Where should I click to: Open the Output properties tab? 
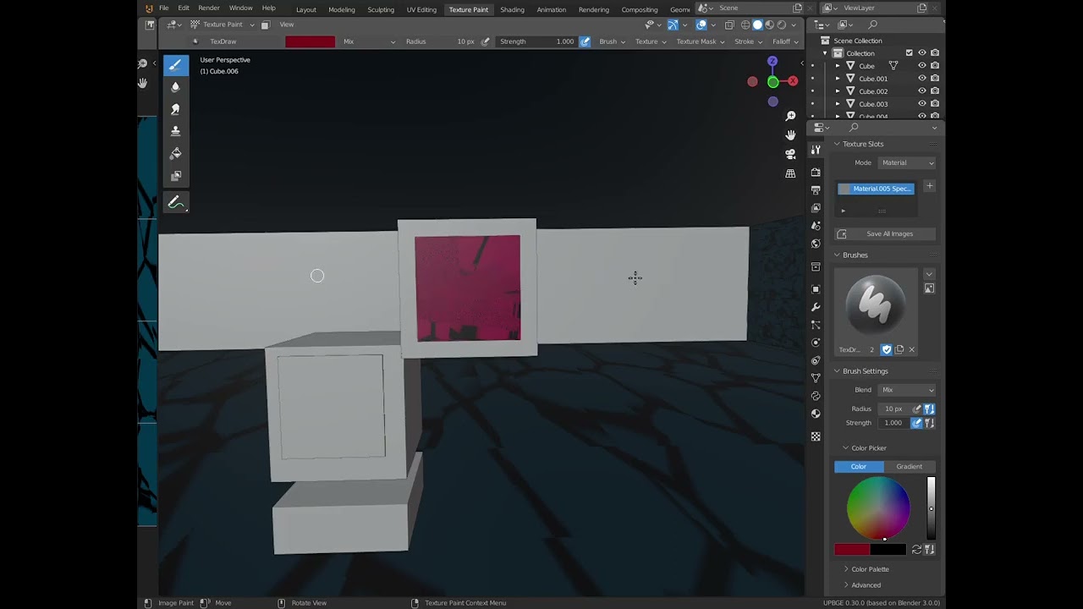click(816, 190)
